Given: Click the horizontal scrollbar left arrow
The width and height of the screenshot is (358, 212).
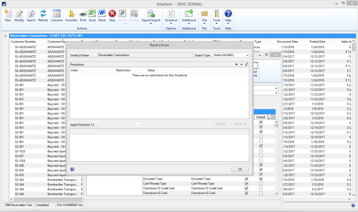Looking at the screenshot, I should tap(11, 199).
